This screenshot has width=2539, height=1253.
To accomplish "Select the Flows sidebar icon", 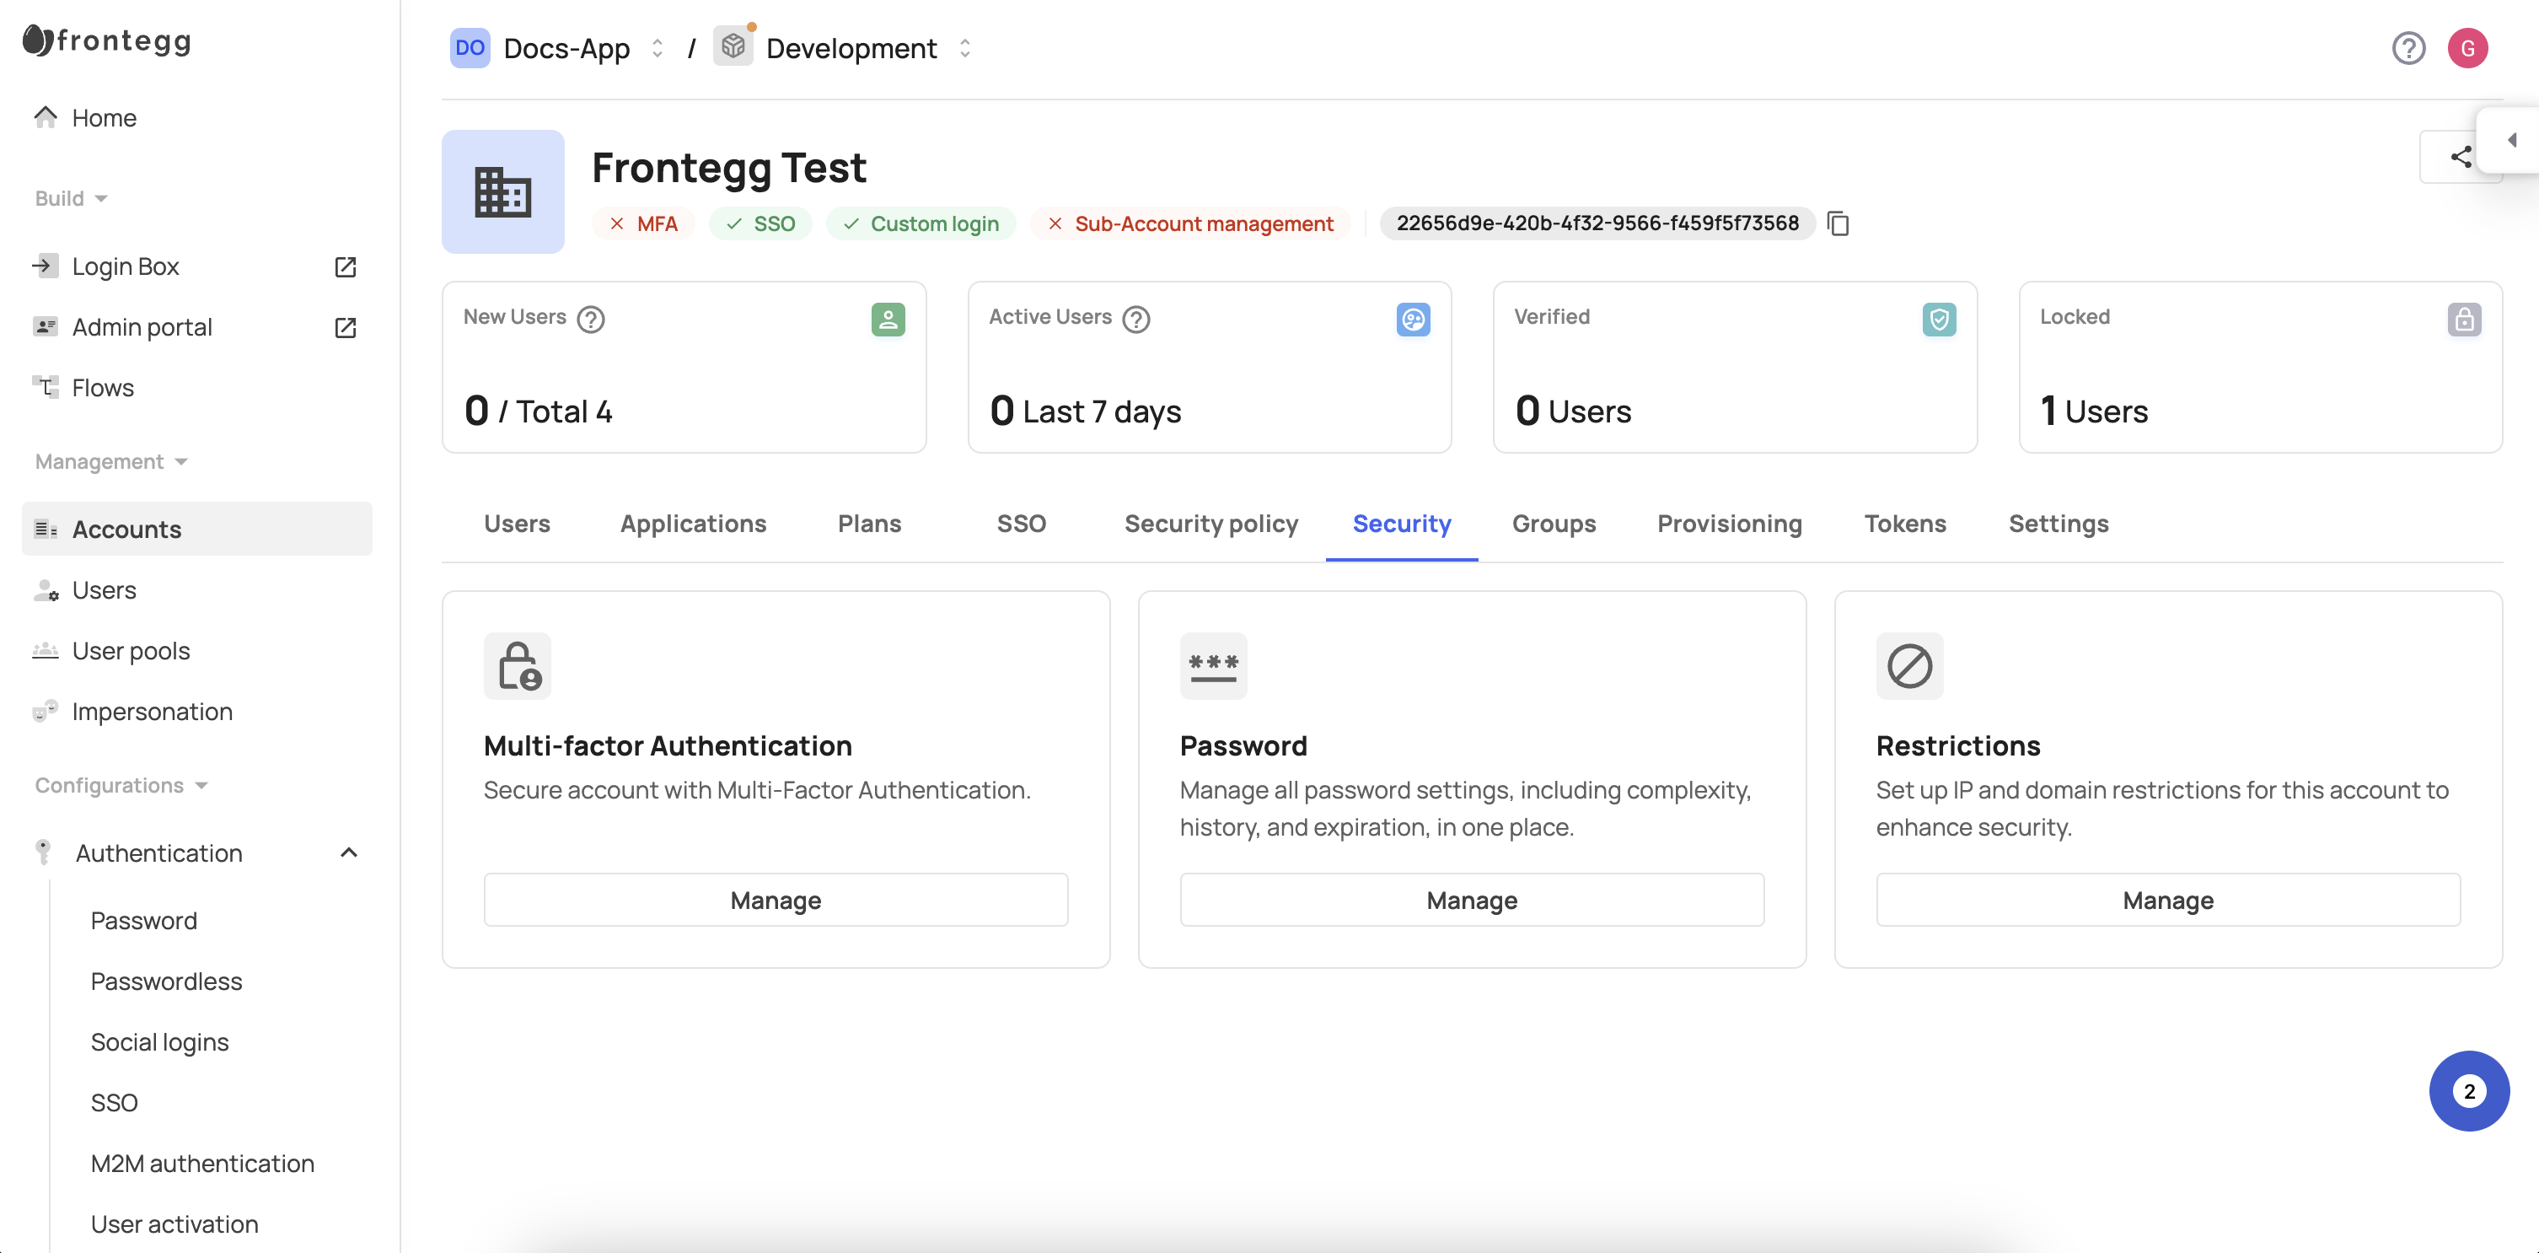I will [46, 387].
